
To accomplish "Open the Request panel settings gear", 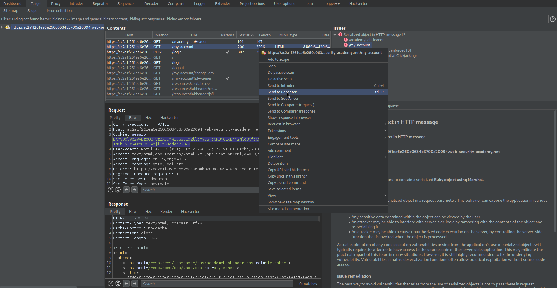I will pyautogui.click(x=118, y=190).
